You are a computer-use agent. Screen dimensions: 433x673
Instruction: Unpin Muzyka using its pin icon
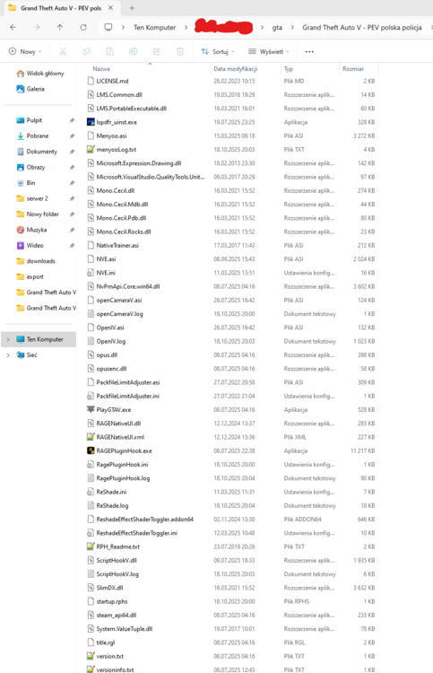click(72, 230)
